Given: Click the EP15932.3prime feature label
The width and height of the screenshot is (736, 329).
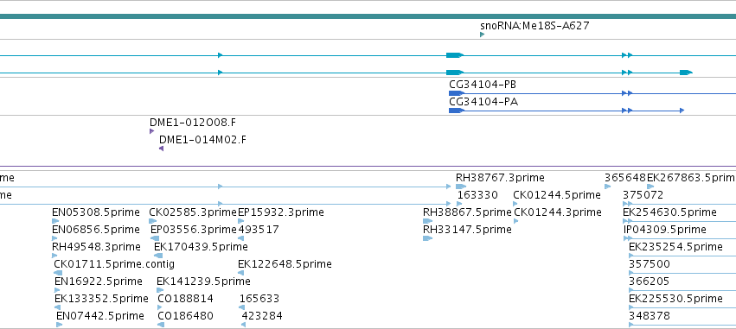Looking at the screenshot, I should pyautogui.click(x=281, y=212).
